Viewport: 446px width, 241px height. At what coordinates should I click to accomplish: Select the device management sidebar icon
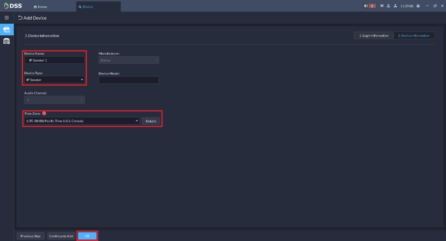tap(7, 29)
